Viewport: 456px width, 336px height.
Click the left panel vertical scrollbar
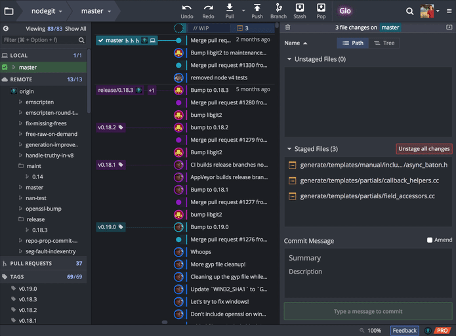pos(89,81)
